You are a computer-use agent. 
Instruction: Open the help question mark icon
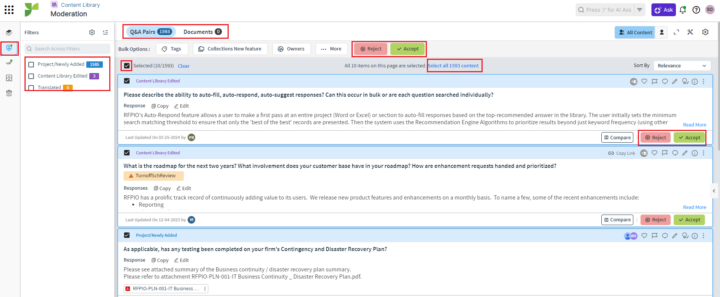coord(696,10)
